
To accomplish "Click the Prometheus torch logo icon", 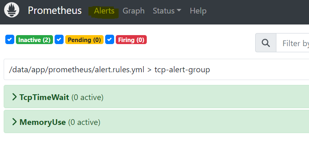I will pos(12,10).
